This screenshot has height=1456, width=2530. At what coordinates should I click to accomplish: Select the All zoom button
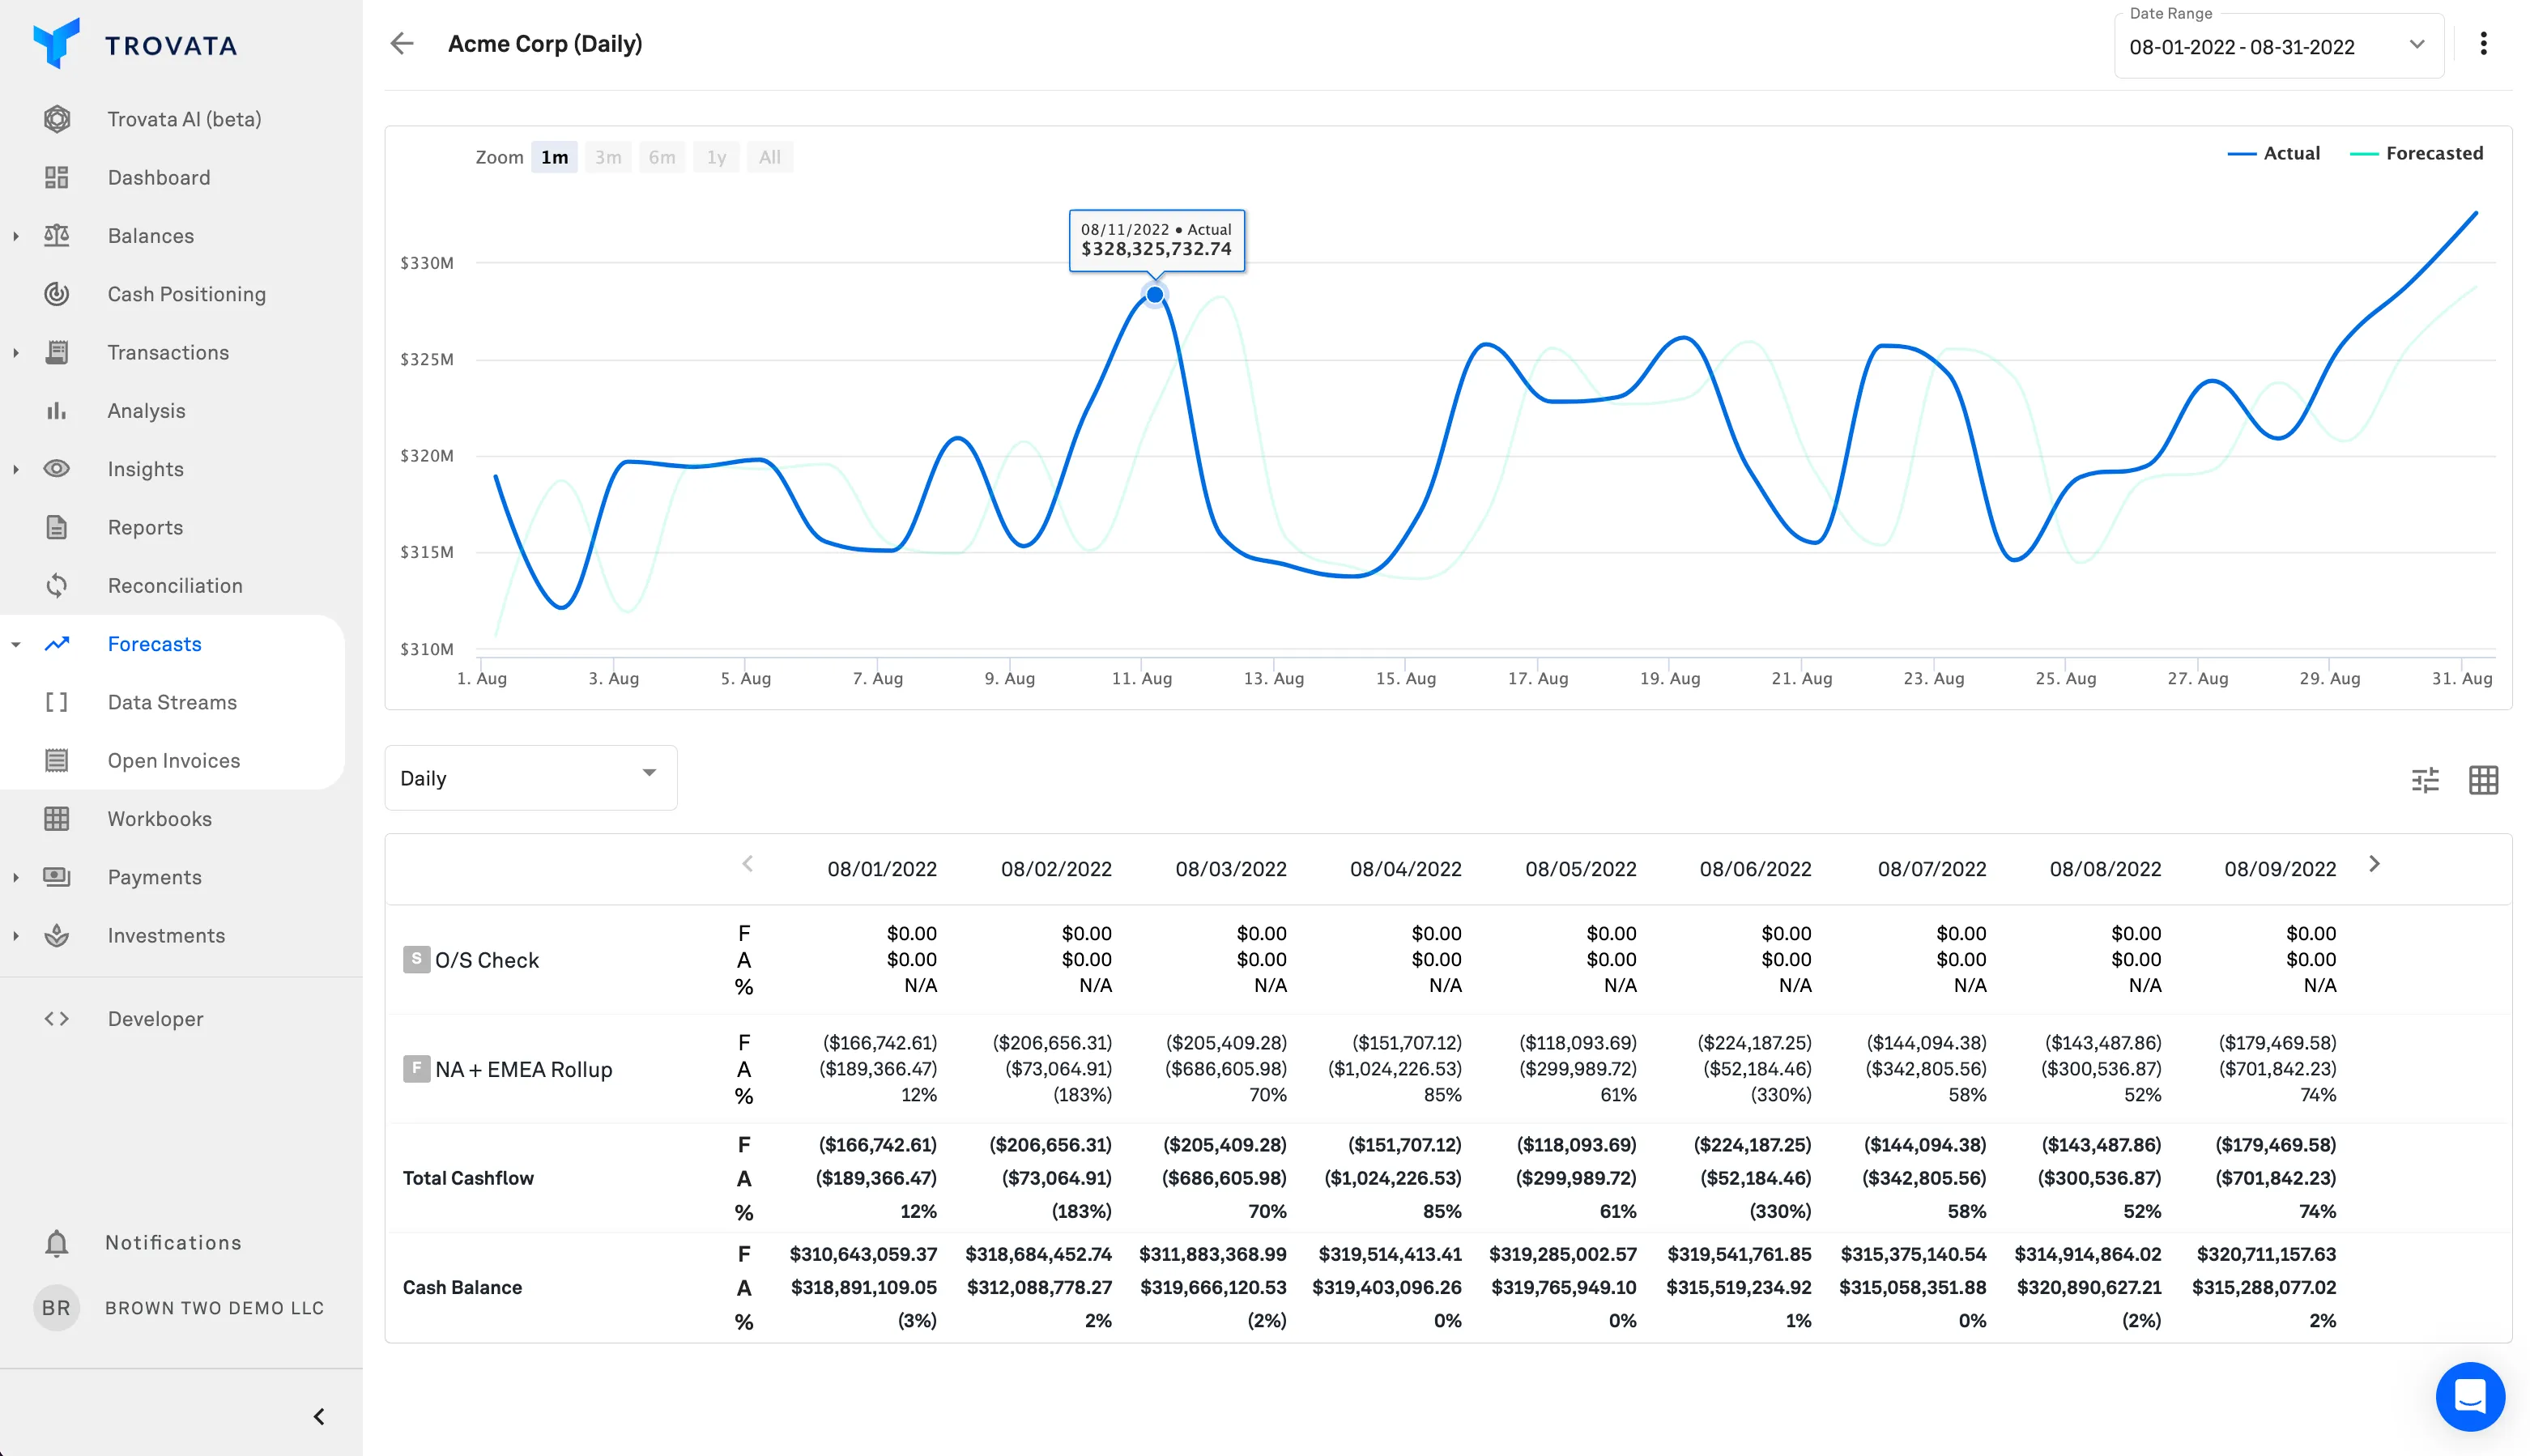click(769, 157)
